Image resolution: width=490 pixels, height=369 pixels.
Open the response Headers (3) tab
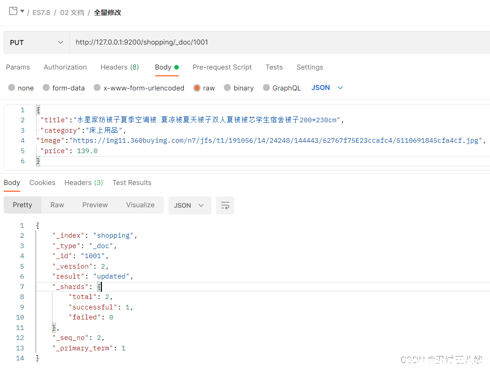(x=83, y=183)
